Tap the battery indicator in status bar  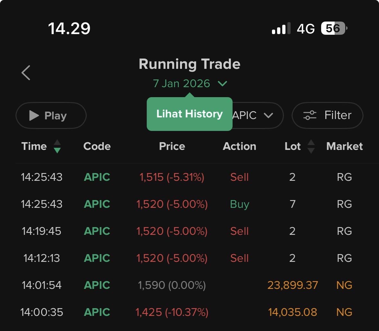pos(334,29)
